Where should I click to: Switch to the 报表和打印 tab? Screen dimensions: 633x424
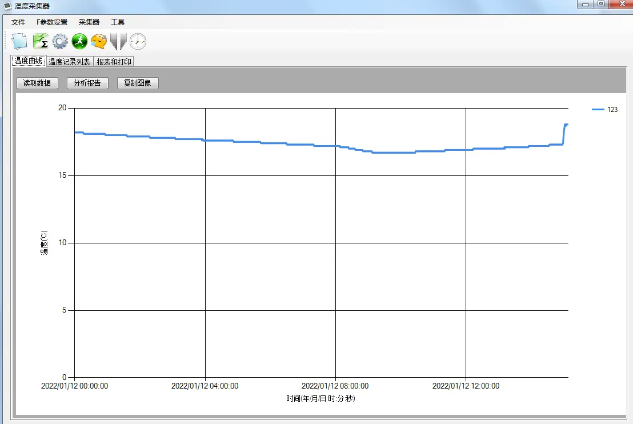point(114,62)
